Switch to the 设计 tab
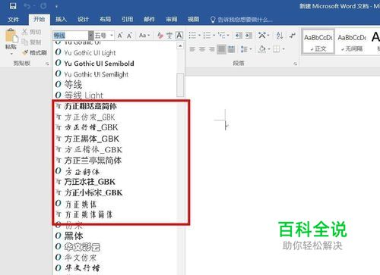 click(83, 20)
